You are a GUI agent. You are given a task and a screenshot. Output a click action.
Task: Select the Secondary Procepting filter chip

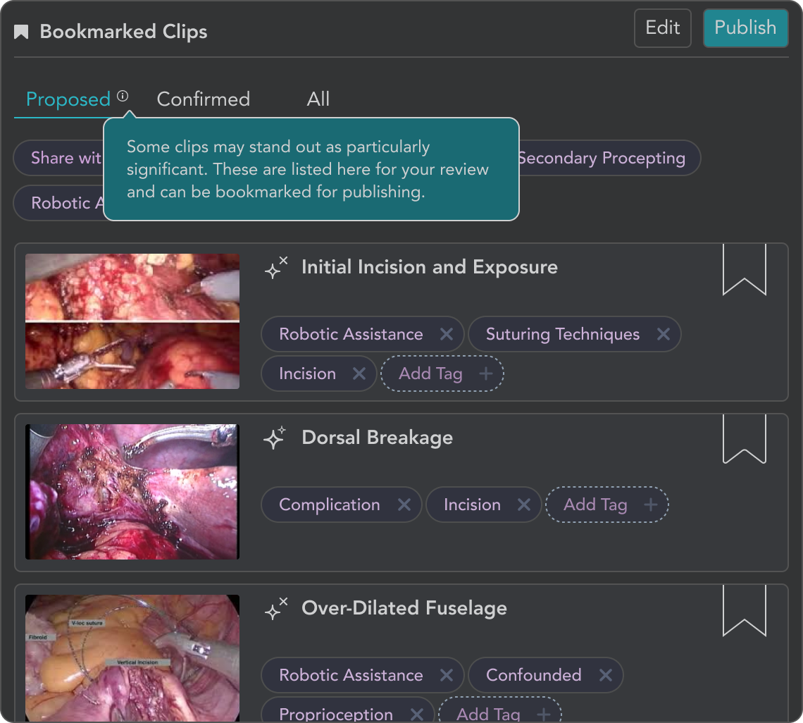(609, 158)
